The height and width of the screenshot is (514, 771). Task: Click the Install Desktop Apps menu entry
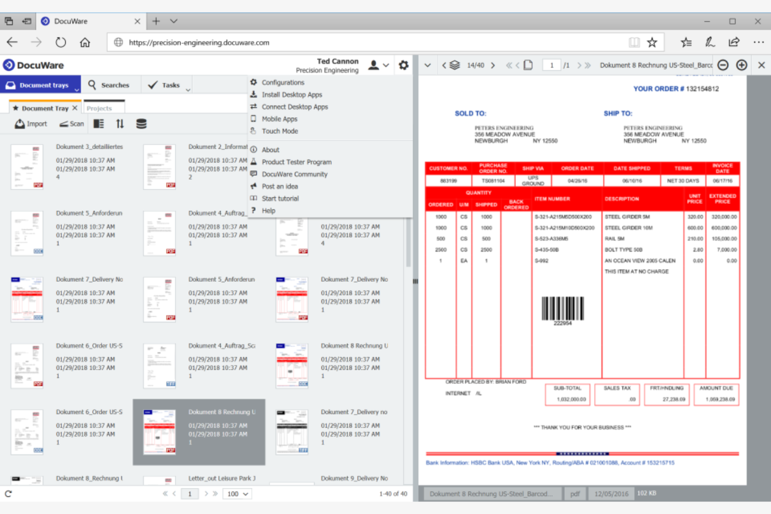pos(292,94)
